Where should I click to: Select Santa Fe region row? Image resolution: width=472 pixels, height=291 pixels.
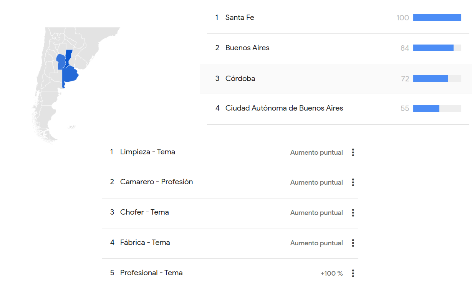pyautogui.click(x=338, y=18)
